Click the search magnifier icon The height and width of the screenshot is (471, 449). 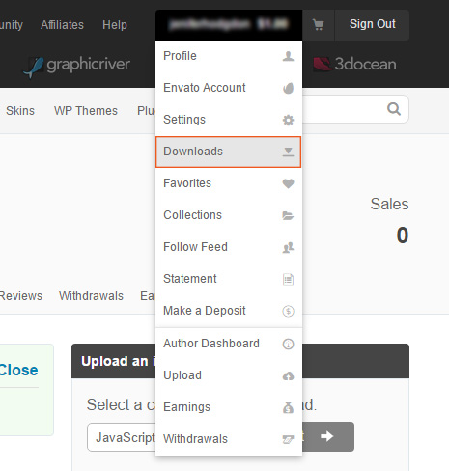[x=394, y=109]
